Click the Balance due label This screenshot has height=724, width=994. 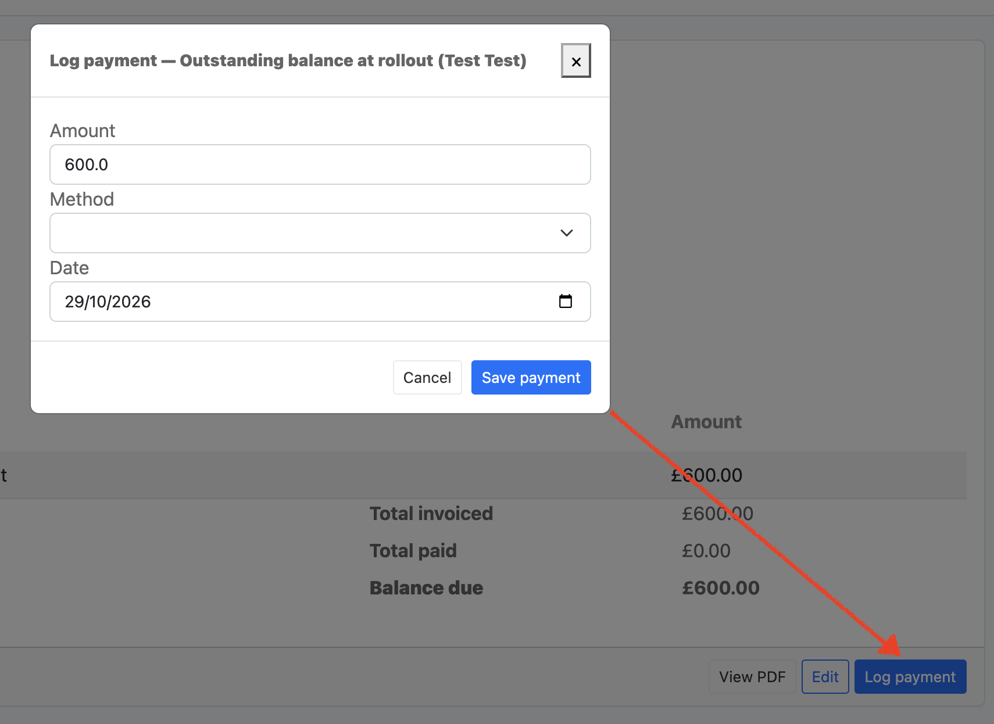426,588
